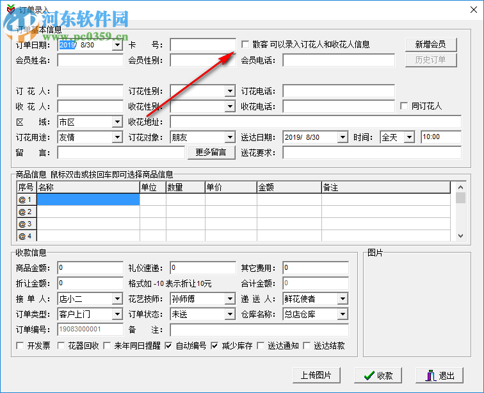Select product row header @ 2
The image size is (484, 393).
[27, 212]
